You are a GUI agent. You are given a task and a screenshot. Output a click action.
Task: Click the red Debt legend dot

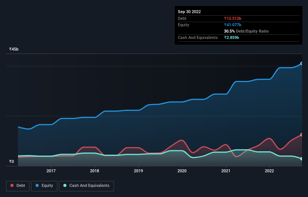click(12, 185)
